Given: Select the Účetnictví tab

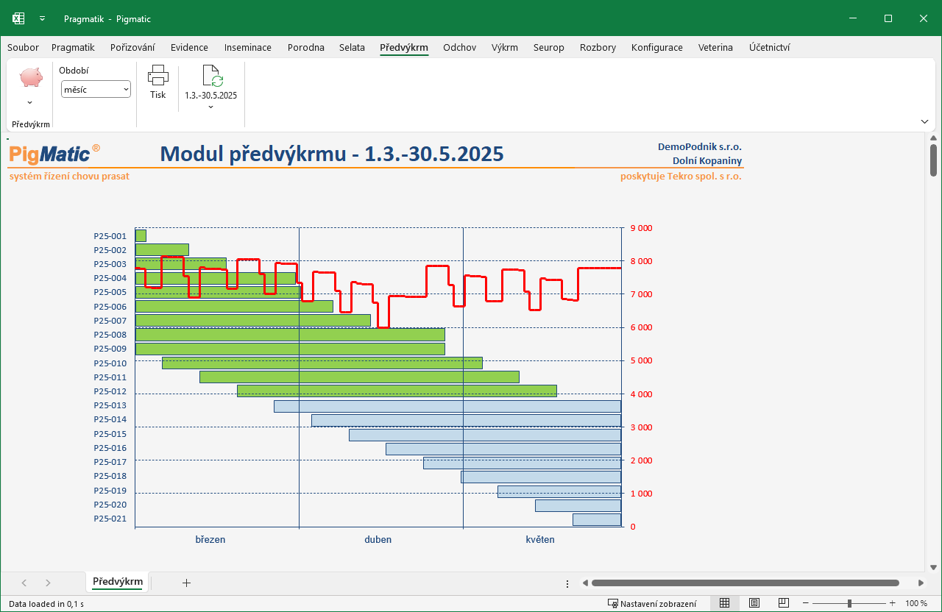Looking at the screenshot, I should tap(770, 48).
